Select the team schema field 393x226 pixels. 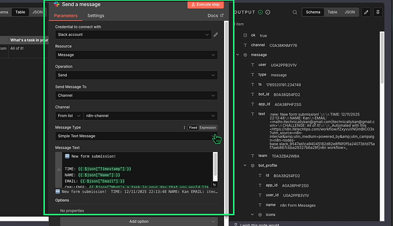(x=263, y=156)
